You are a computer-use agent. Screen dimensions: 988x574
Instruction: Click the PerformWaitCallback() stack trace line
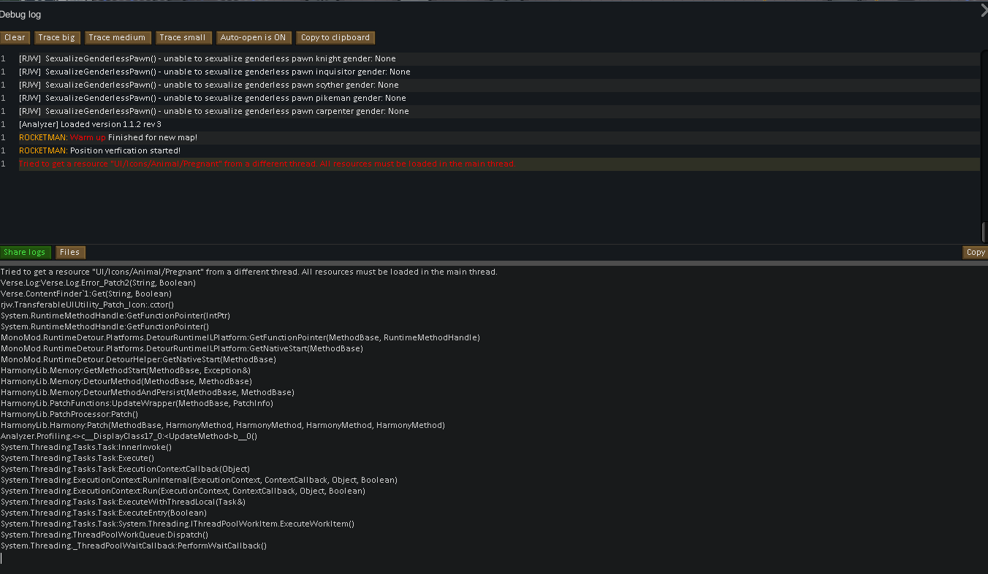(134, 546)
